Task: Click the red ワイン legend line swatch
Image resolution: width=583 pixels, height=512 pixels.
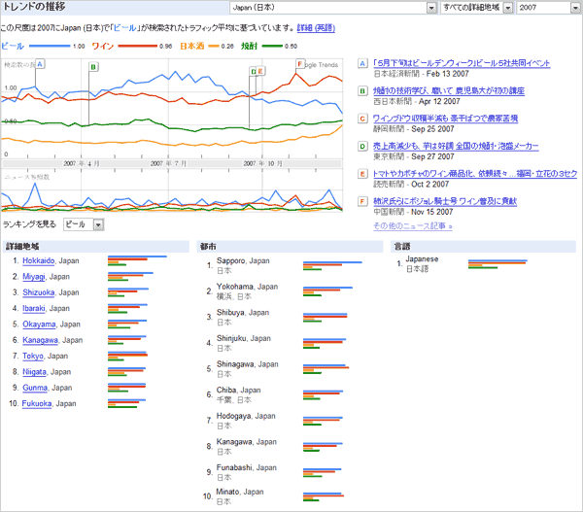Action: coord(138,46)
